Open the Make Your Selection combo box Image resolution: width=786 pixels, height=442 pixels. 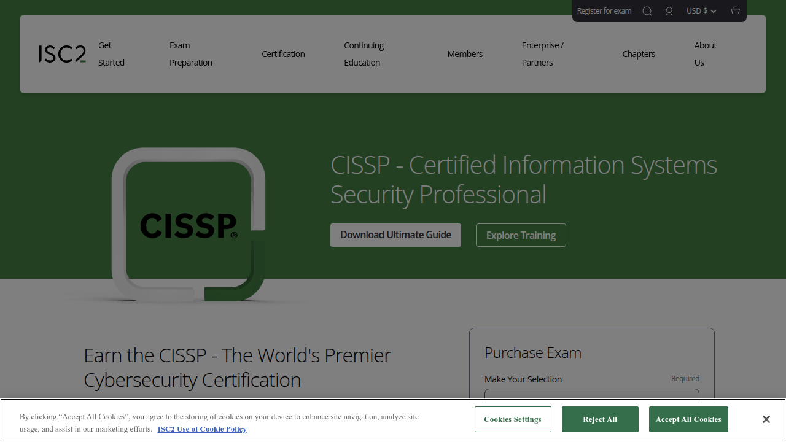click(592, 394)
